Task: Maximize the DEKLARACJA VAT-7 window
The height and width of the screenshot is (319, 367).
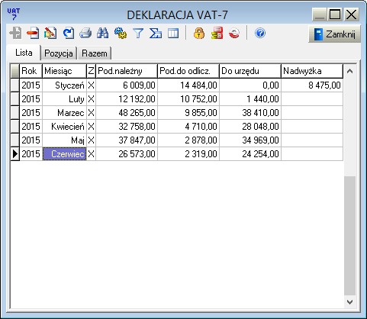Action: tap(335, 14)
